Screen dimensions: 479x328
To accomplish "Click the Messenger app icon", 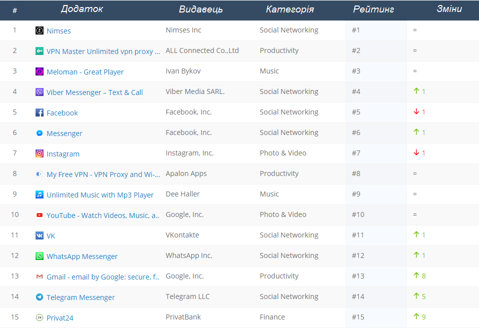I will pos(40,133).
